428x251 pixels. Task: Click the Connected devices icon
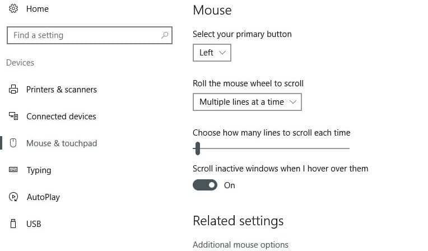point(14,117)
